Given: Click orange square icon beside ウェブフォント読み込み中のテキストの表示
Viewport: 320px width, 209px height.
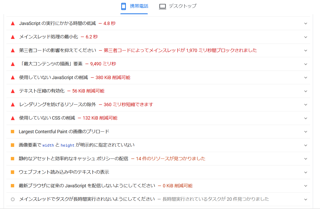Looking at the screenshot, I should coord(13,172).
